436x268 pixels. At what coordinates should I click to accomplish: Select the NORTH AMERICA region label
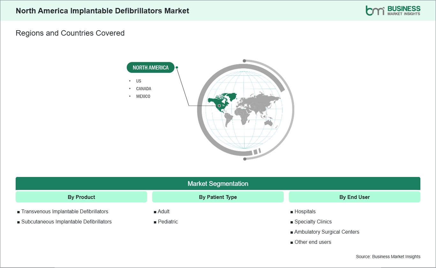[x=151, y=67]
